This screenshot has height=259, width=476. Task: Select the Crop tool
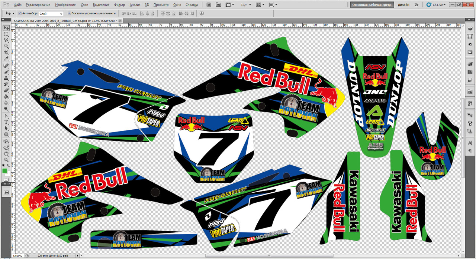click(x=6, y=53)
